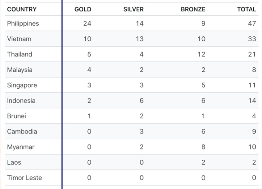Click the SILVER column header

133,9
